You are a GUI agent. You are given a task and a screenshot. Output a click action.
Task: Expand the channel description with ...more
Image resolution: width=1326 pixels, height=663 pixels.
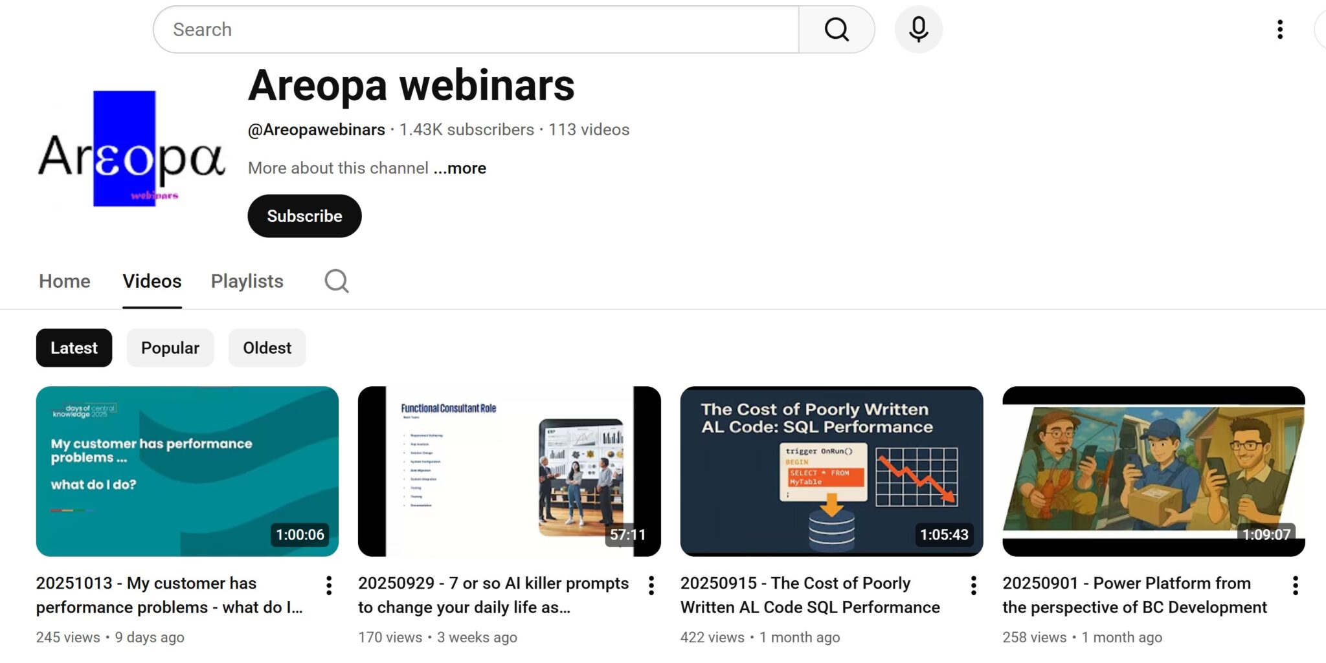460,168
